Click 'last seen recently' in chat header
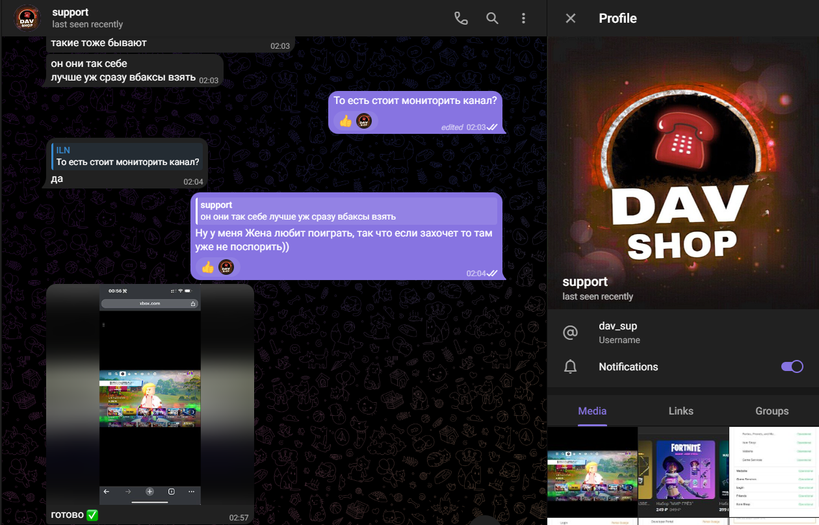The height and width of the screenshot is (525, 819). coord(88,25)
